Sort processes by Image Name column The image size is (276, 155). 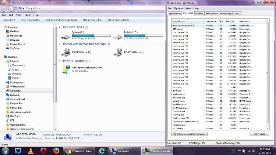click(x=188, y=21)
